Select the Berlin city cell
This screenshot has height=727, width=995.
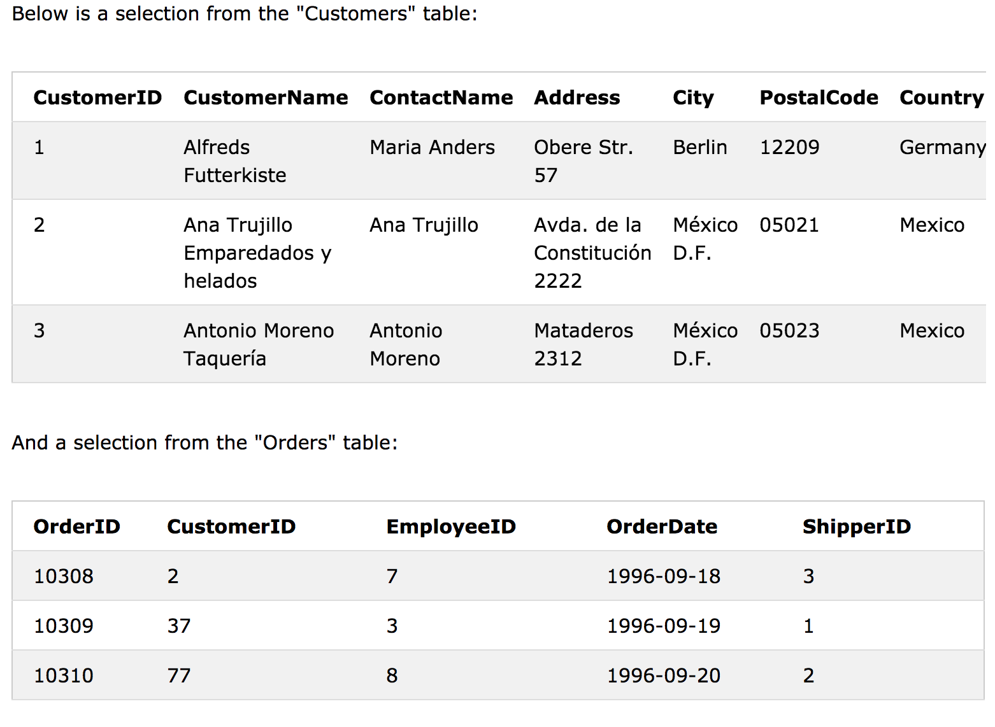pos(699,147)
